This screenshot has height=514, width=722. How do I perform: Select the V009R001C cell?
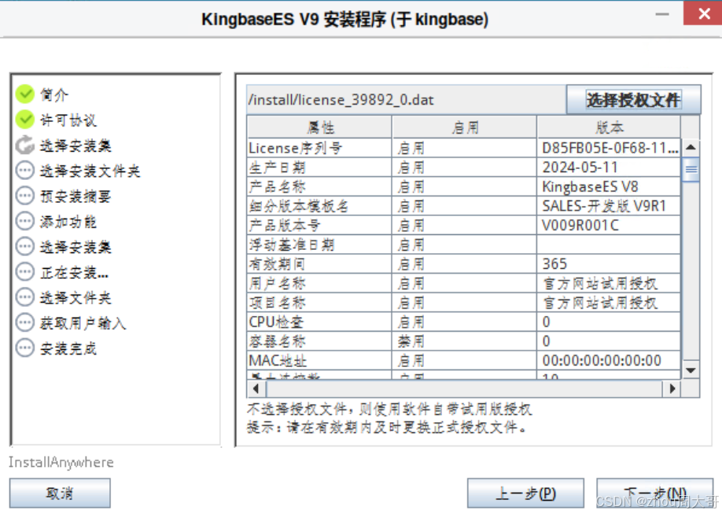tap(609, 226)
